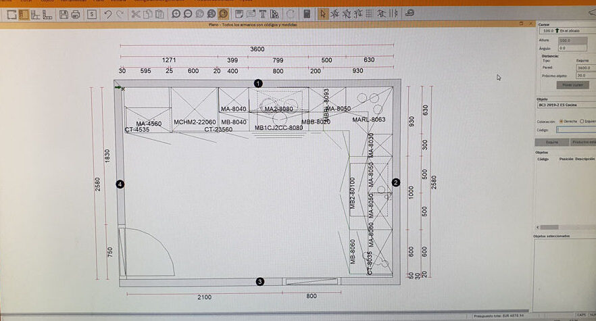
Task: Click the rotate arrow toolbar icon
Action: 291,14
